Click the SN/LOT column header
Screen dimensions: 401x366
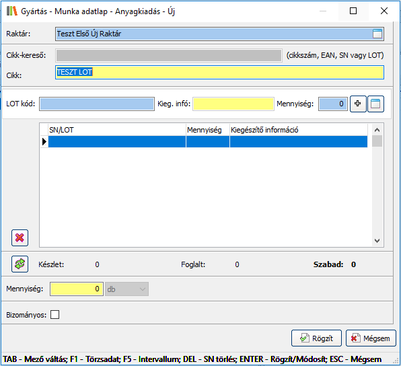pos(117,130)
